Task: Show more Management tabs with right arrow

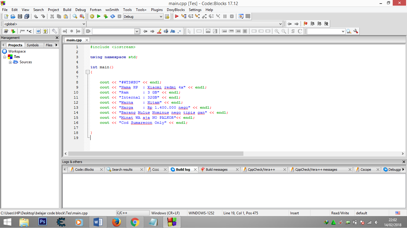Action: pos(57,45)
